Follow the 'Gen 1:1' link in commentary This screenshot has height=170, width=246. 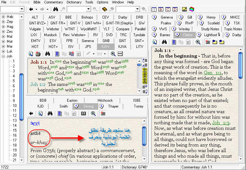pos(213,73)
